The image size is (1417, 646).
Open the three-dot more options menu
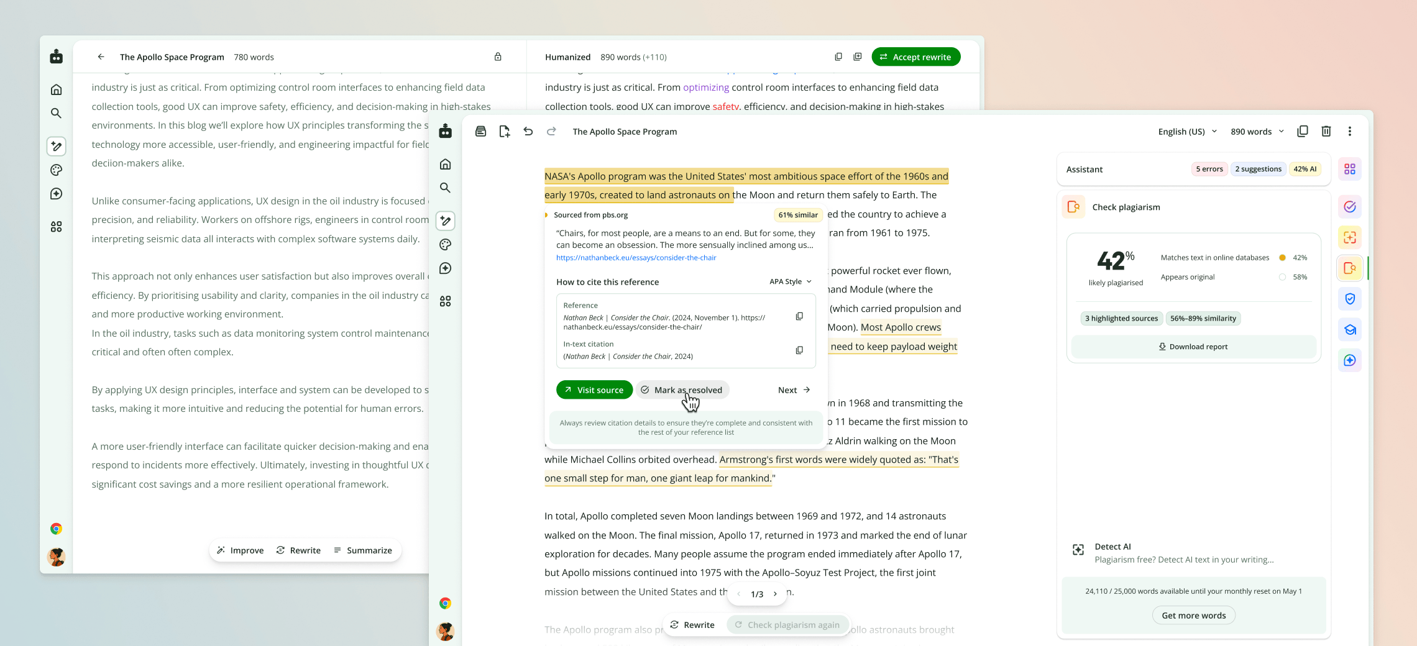point(1349,131)
